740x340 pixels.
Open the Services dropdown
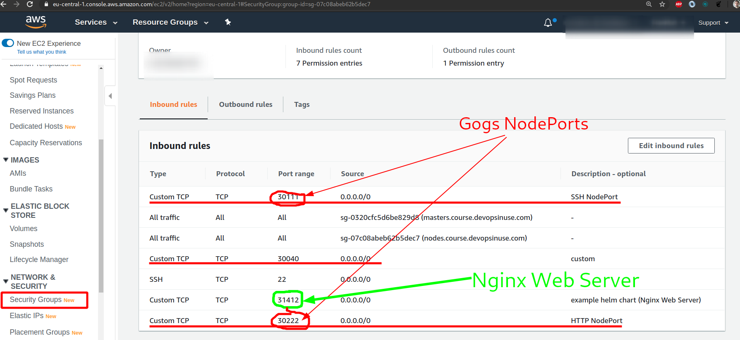click(96, 22)
